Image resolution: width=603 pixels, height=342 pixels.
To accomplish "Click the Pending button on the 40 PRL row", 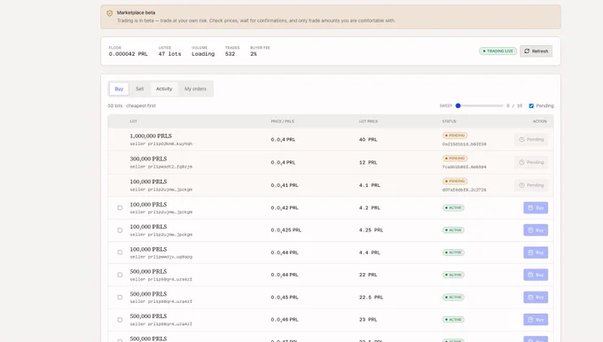I will click(x=531, y=139).
